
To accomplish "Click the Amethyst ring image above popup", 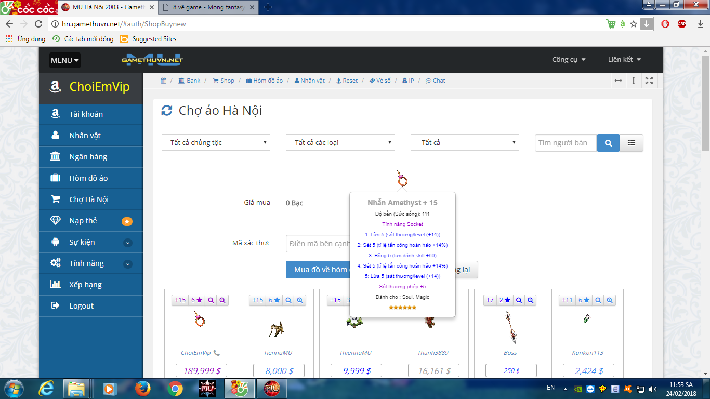I will [402, 179].
